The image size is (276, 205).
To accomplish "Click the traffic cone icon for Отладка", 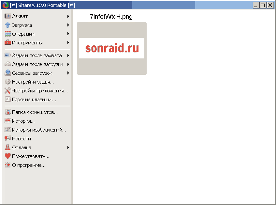I will [x=7, y=147].
